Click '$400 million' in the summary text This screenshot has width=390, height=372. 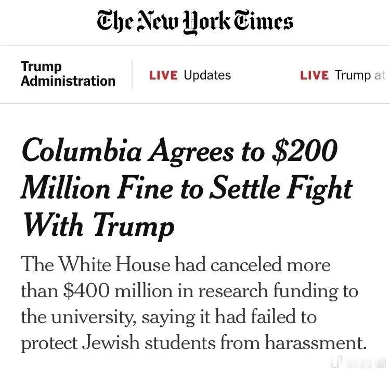coord(118,290)
